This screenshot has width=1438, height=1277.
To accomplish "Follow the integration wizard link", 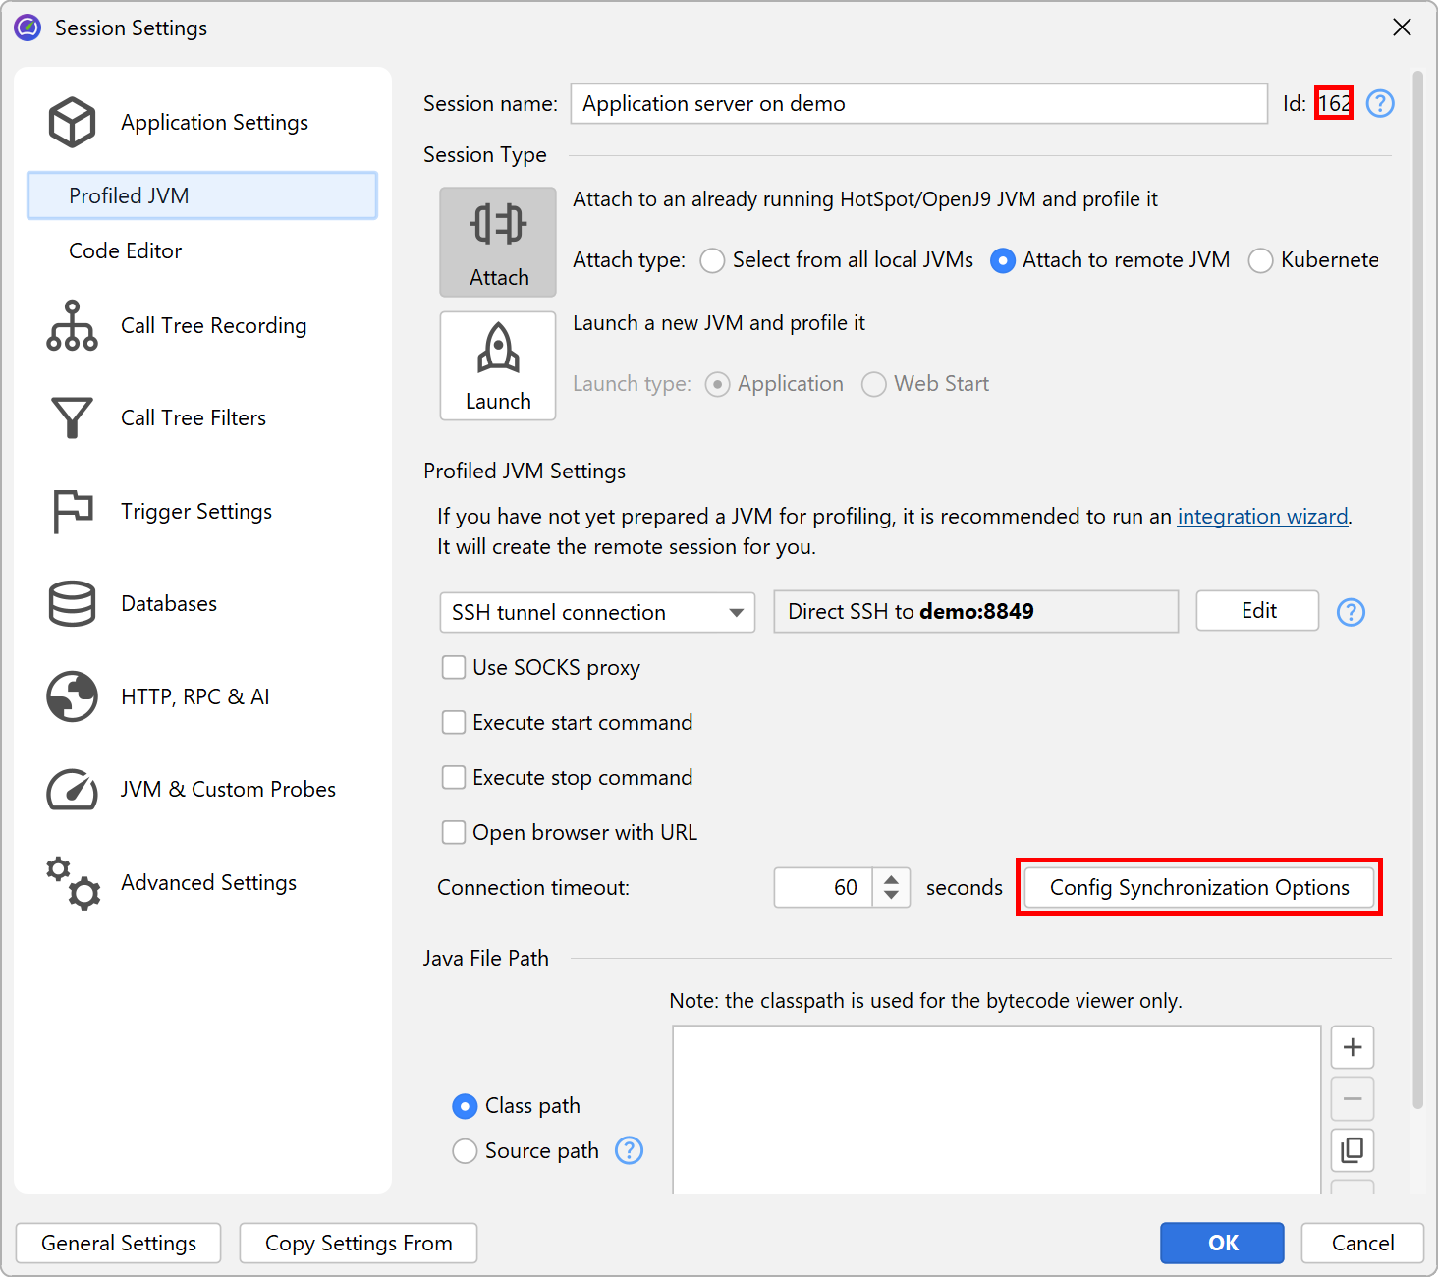I will [x=1262, y=517].
